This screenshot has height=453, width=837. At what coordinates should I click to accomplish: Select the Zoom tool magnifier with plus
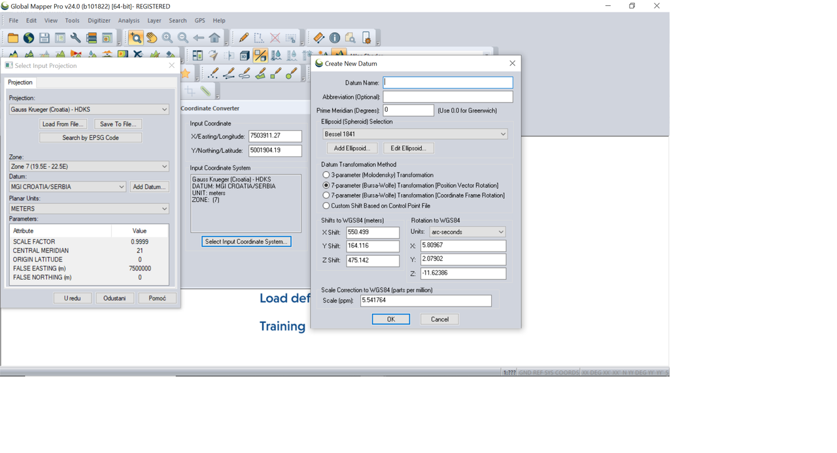click(135, 38)
